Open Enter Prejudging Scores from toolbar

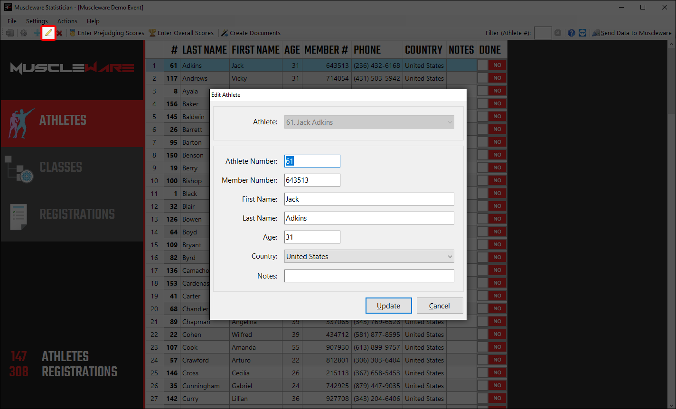tap(106, 33)
